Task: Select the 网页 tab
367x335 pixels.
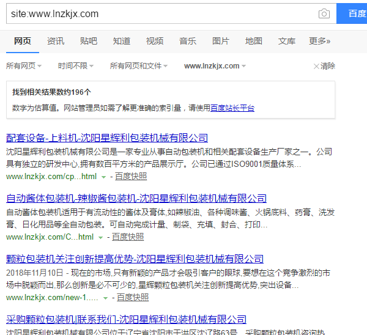Action: pyautogui.click(x=23, y=41)
